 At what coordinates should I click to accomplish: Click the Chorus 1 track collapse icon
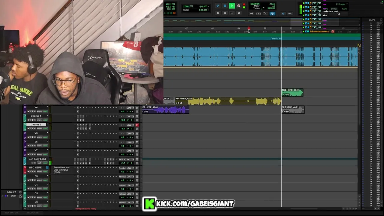pyautogui.click(x=25, y=116)
